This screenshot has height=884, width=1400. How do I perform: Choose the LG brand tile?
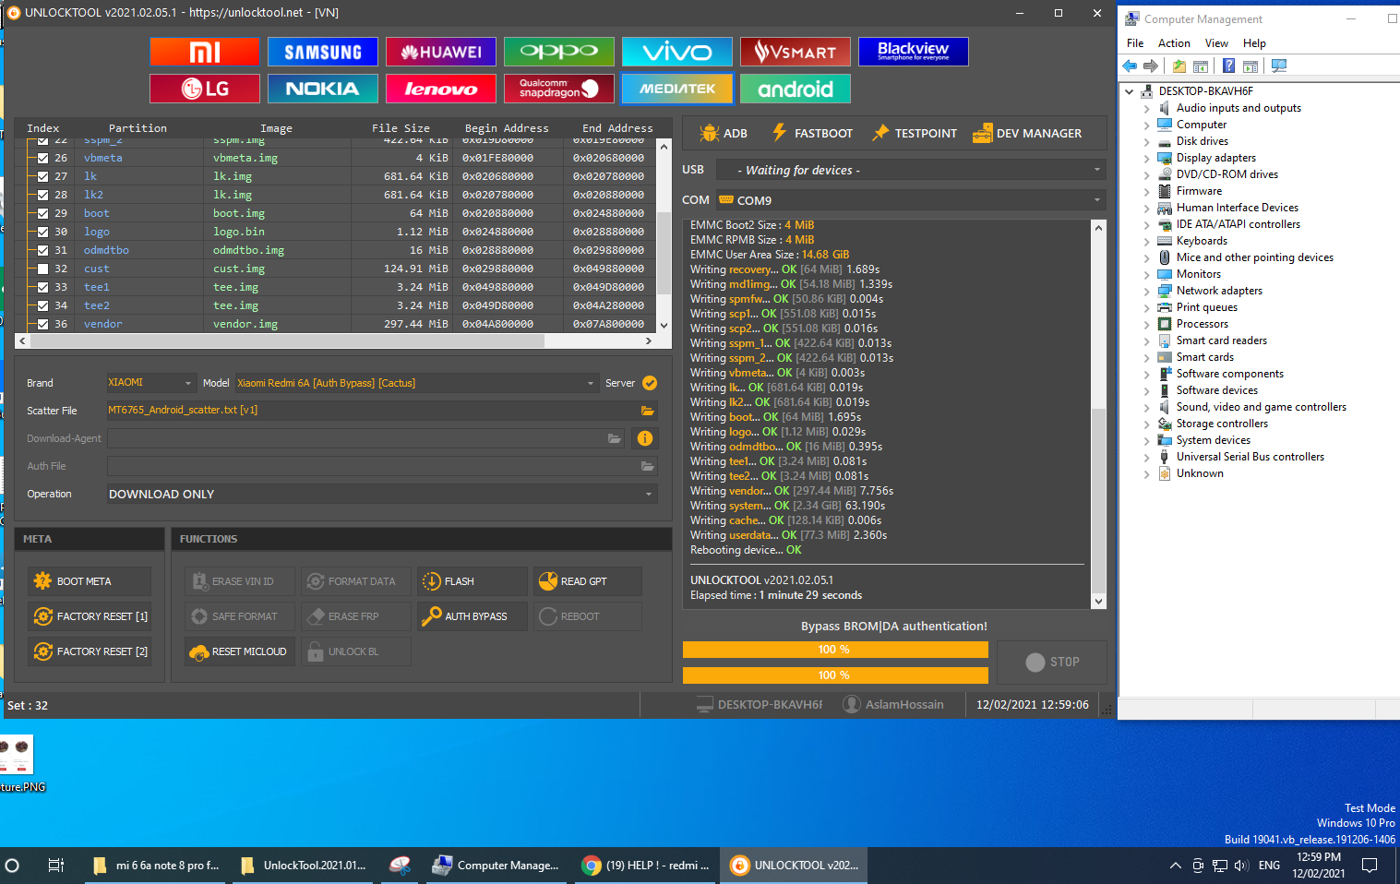point(205,89)
